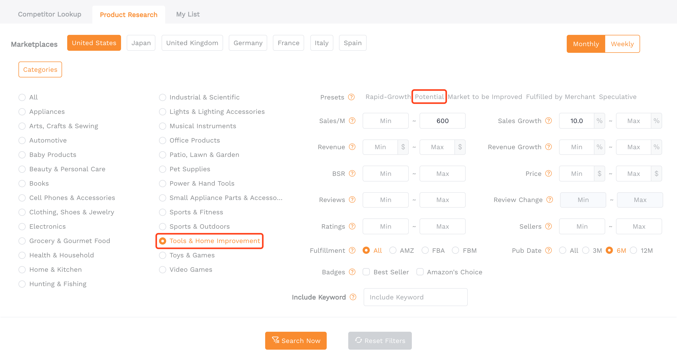
Task: Click the Search Now button
Action: [296, 341]
